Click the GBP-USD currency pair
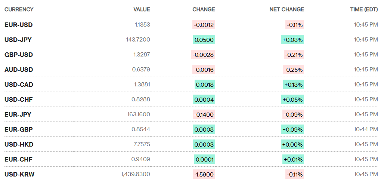Image resolution: width=381 pixels, height=181 pixels. point(19,55)
